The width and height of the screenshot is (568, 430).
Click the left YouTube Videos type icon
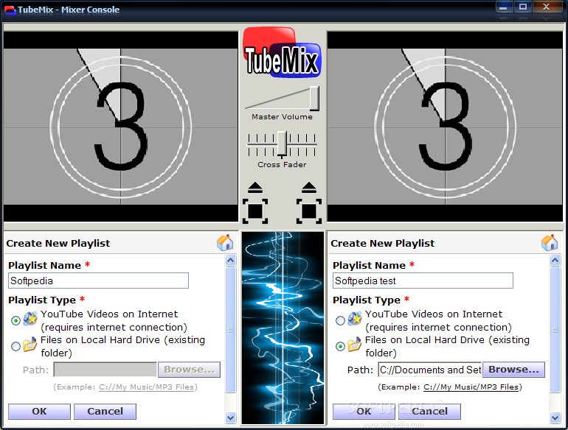tap(30, 319)
